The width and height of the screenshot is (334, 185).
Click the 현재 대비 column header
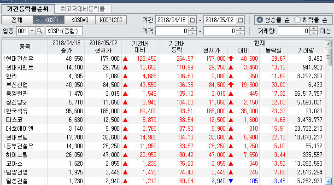[243, 51]
